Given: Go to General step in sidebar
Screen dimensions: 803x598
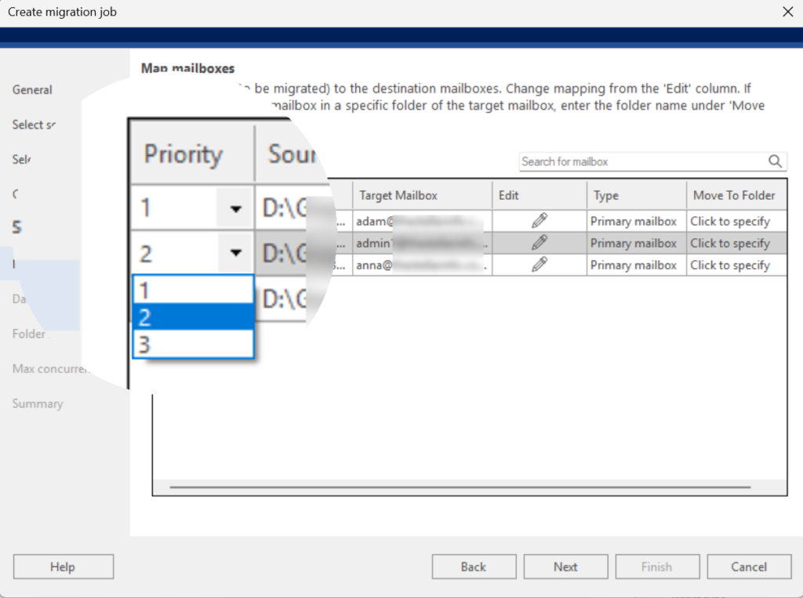Looking at the screenshot, I should point(32,90).
